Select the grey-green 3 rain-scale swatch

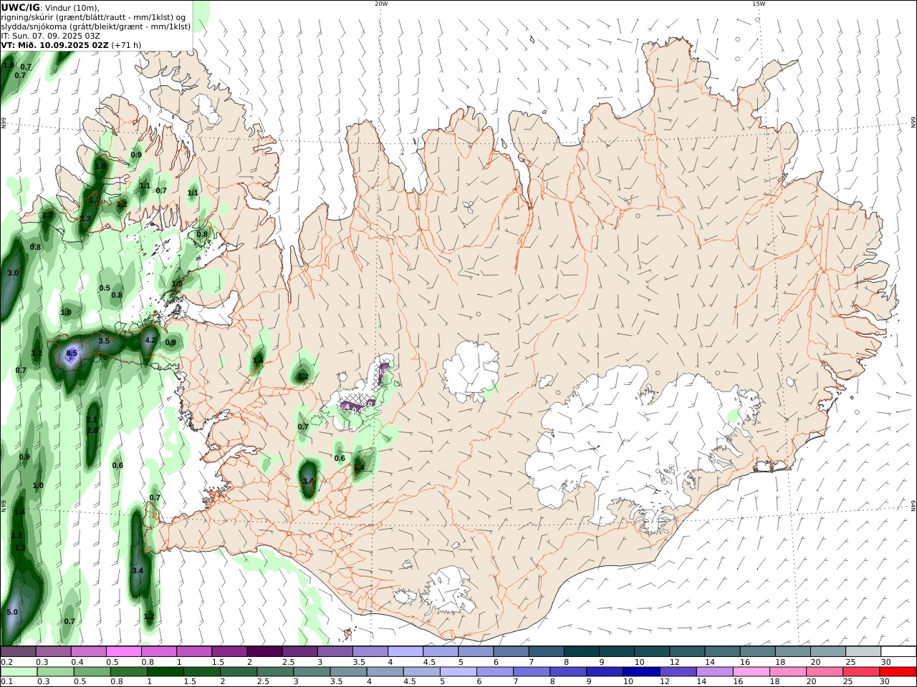(x=312, y=672)
